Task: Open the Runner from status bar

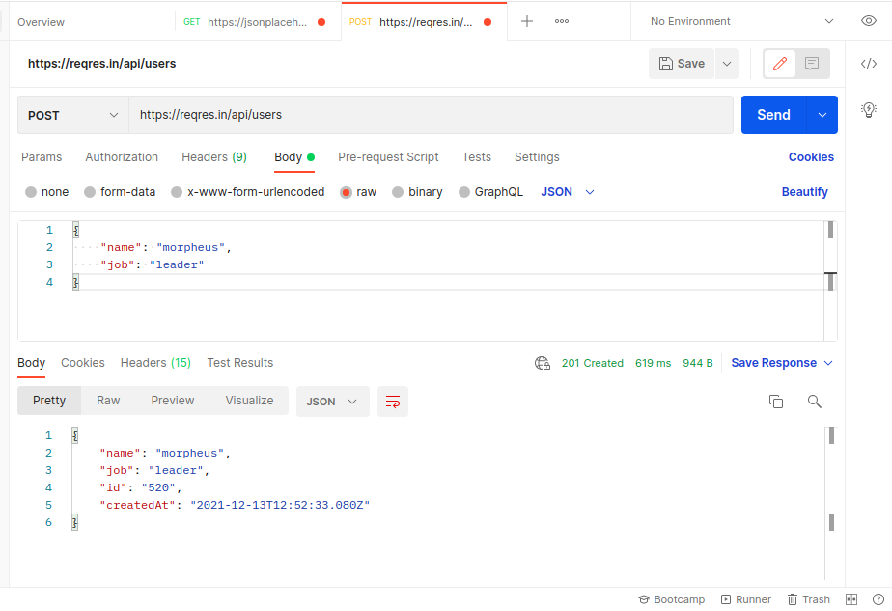Action: click(746, 599)
